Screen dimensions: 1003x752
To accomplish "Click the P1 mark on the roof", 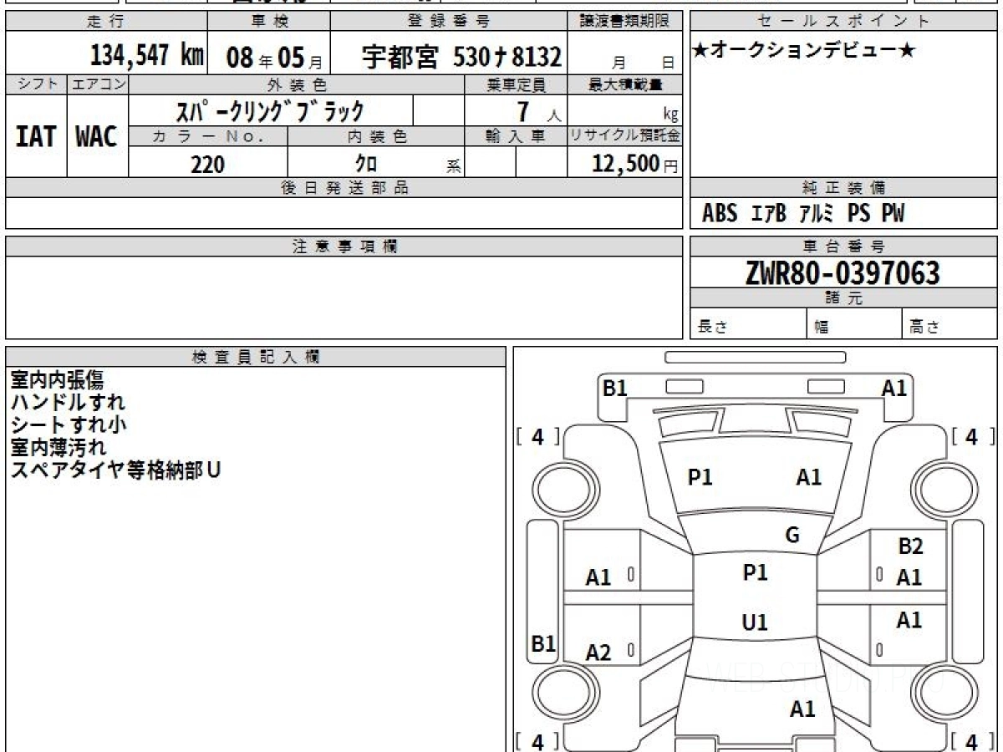I will click(x=755, y=572).
